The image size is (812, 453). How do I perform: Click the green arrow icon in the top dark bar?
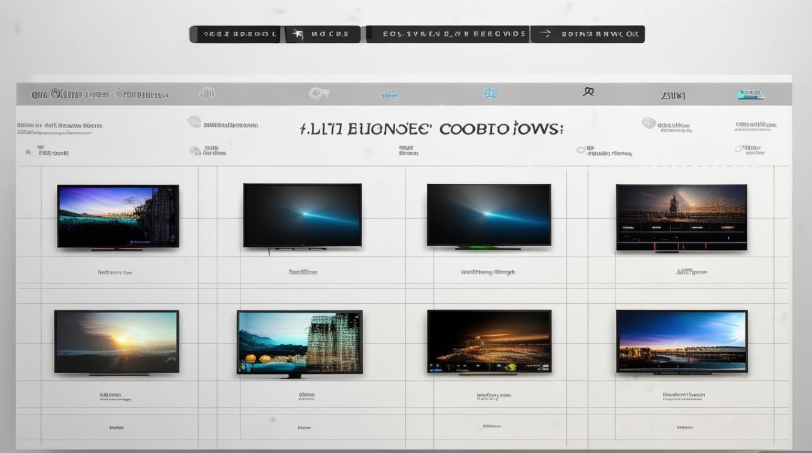coord(545,34)
